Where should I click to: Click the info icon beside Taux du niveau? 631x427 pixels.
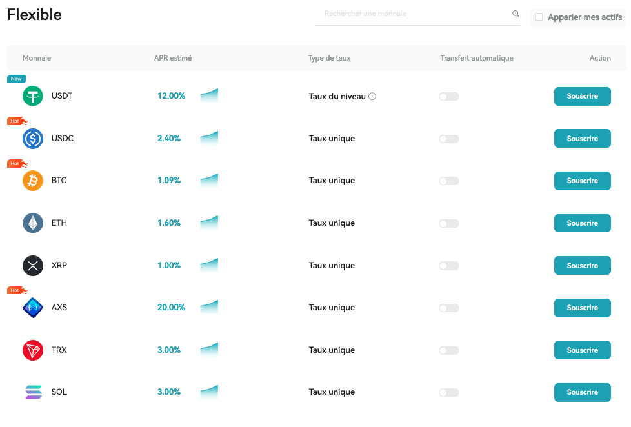372,96
